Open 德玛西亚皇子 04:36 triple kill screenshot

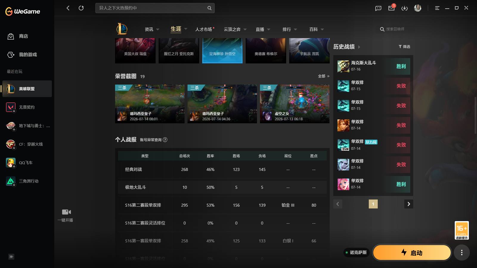pos(222,104)
